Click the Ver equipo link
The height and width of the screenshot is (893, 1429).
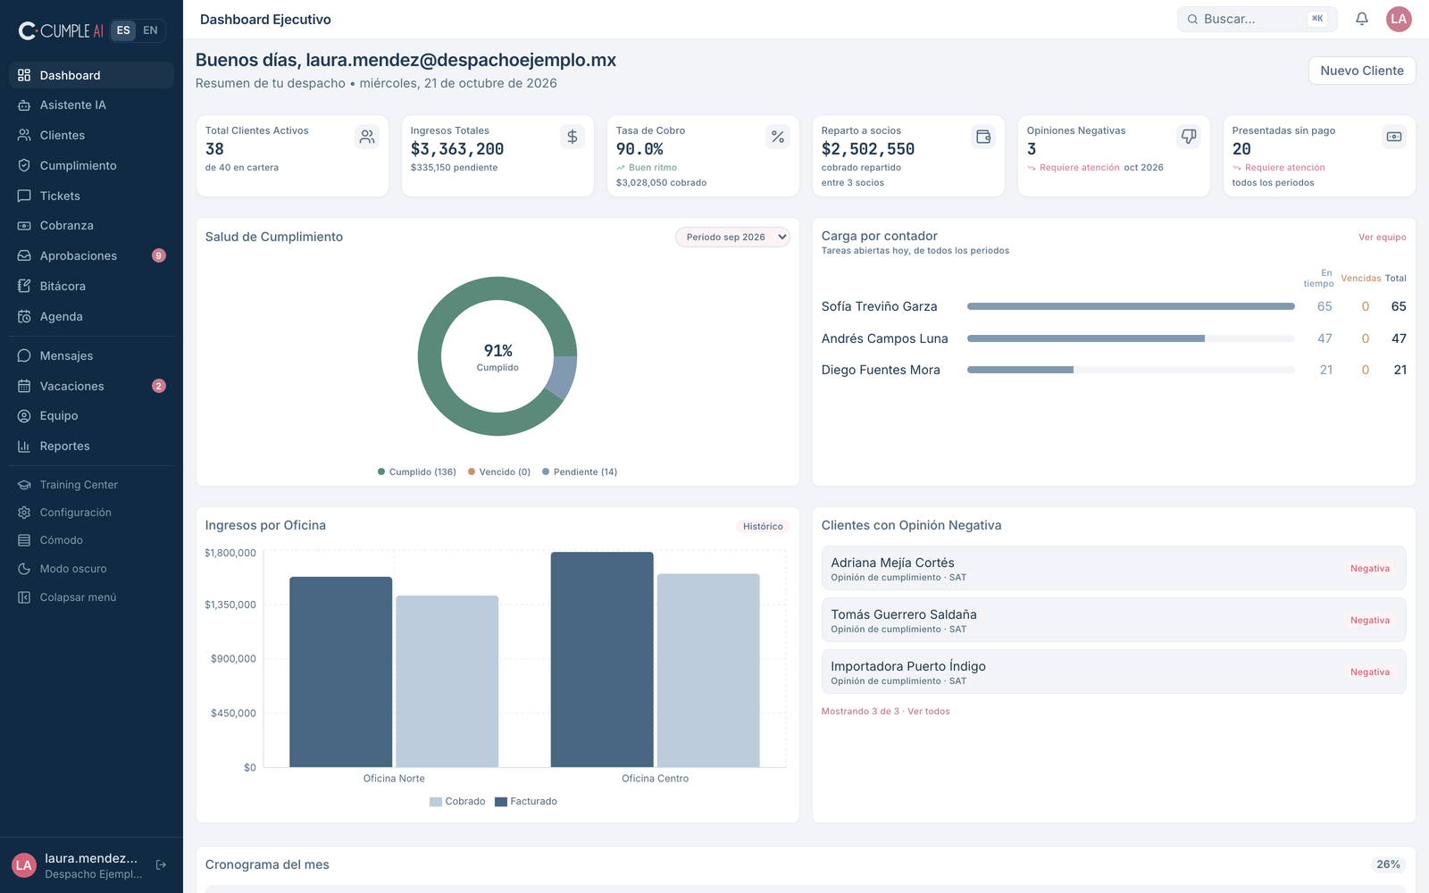(x=1382, y=238)
